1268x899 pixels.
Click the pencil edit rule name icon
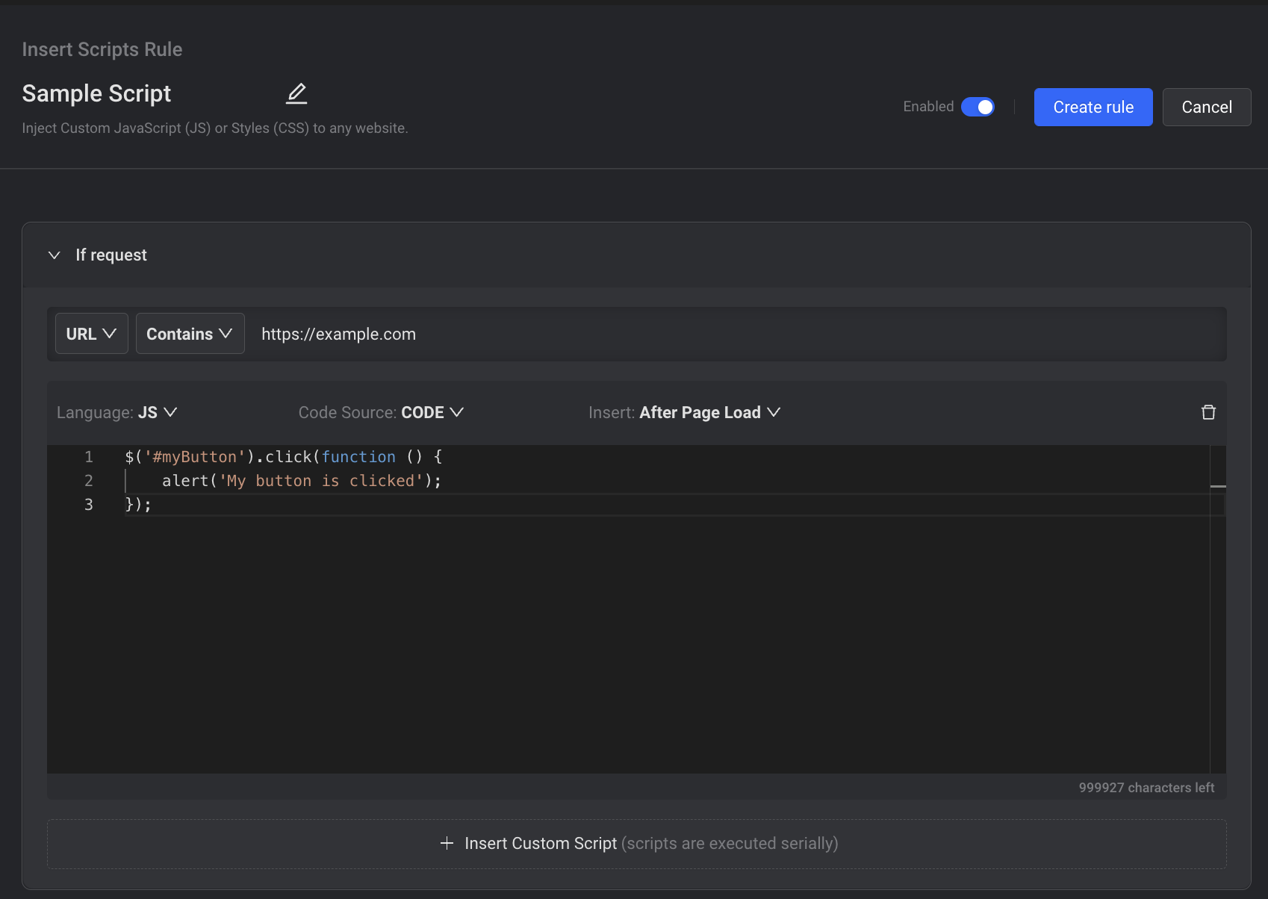(x=296, y=93)
